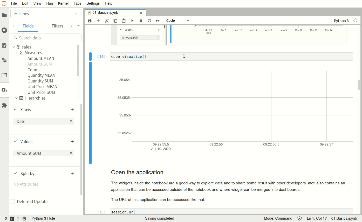The width and height of the screenshot is (362, 222).
Task: Select the Quantity.SUM measure
Action: coord(40,81)
